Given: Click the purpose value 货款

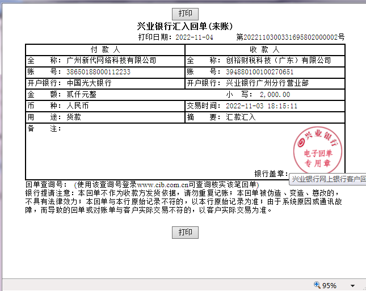Looking at the screenshot, I should pyautogui.click(x=74, y=117).
